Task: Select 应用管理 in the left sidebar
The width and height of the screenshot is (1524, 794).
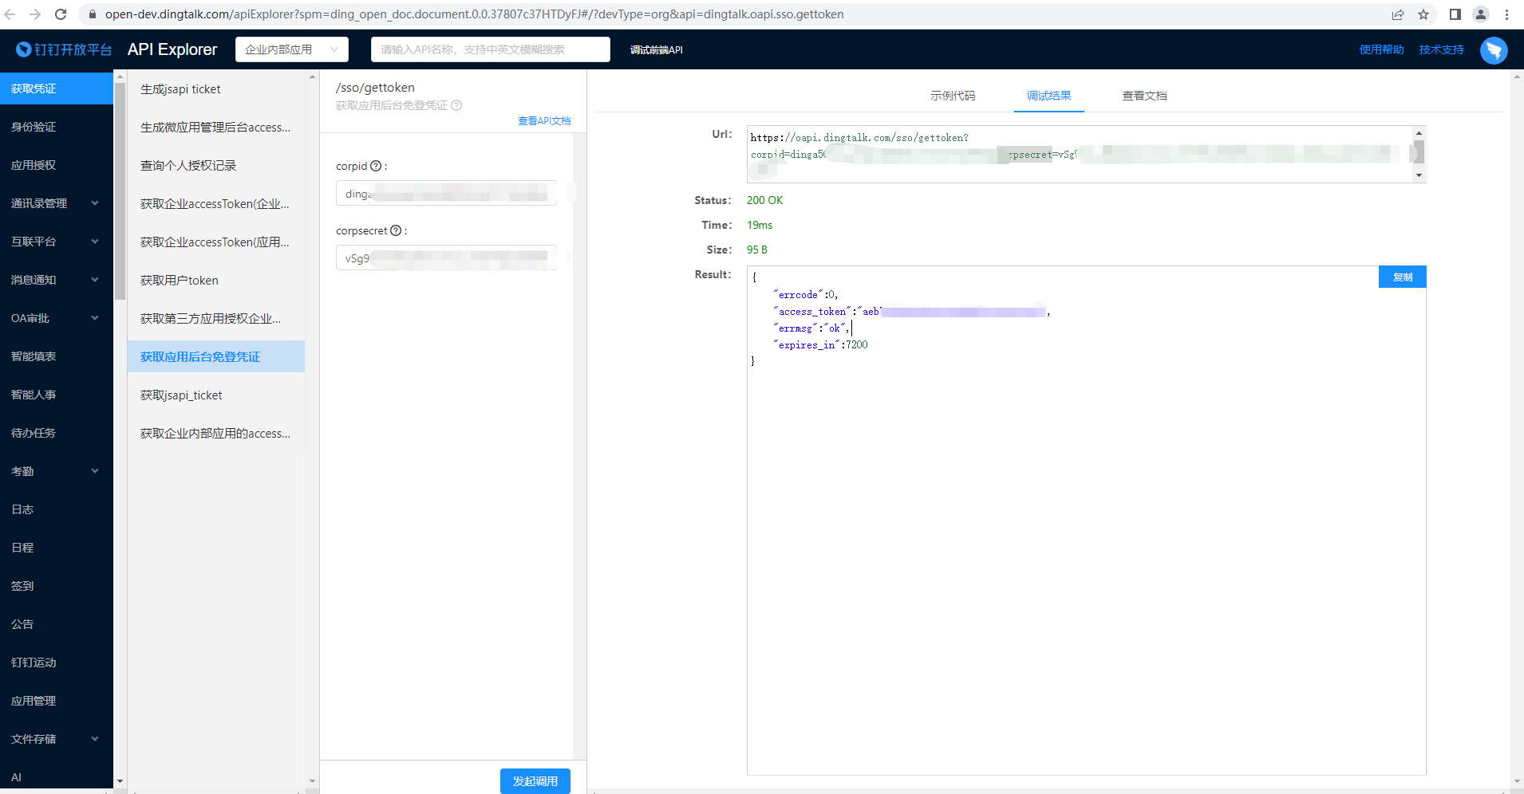Action: 56,701
